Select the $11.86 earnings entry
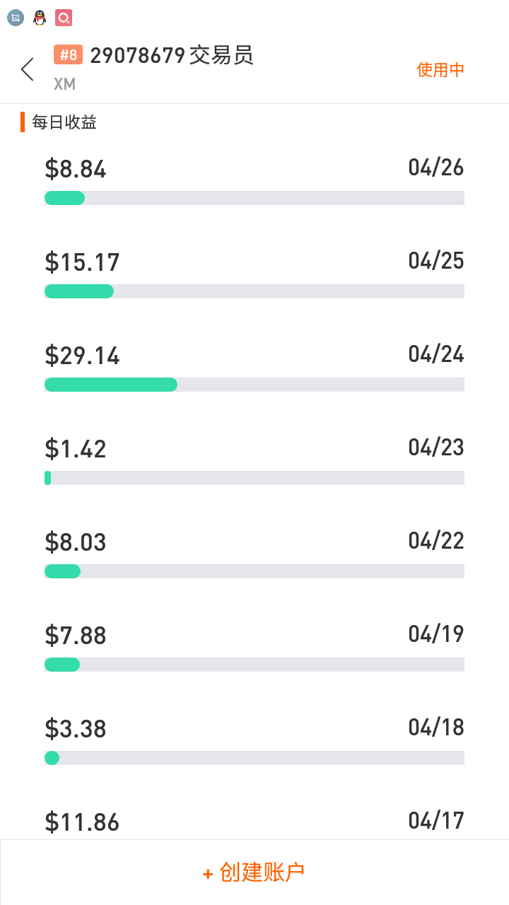The image size is (509, 905). (x=82, y=822)
